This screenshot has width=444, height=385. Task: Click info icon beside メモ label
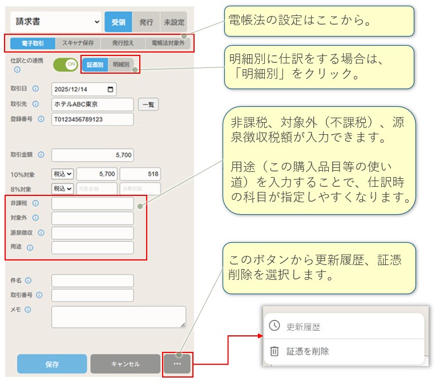tap(28, 310)
